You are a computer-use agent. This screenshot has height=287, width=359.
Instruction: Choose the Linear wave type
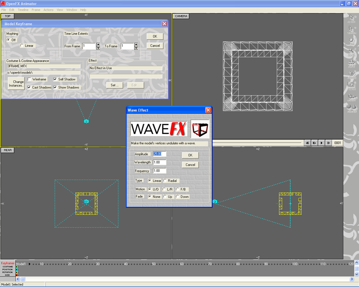pyautogui.click(x=150, y=181)
